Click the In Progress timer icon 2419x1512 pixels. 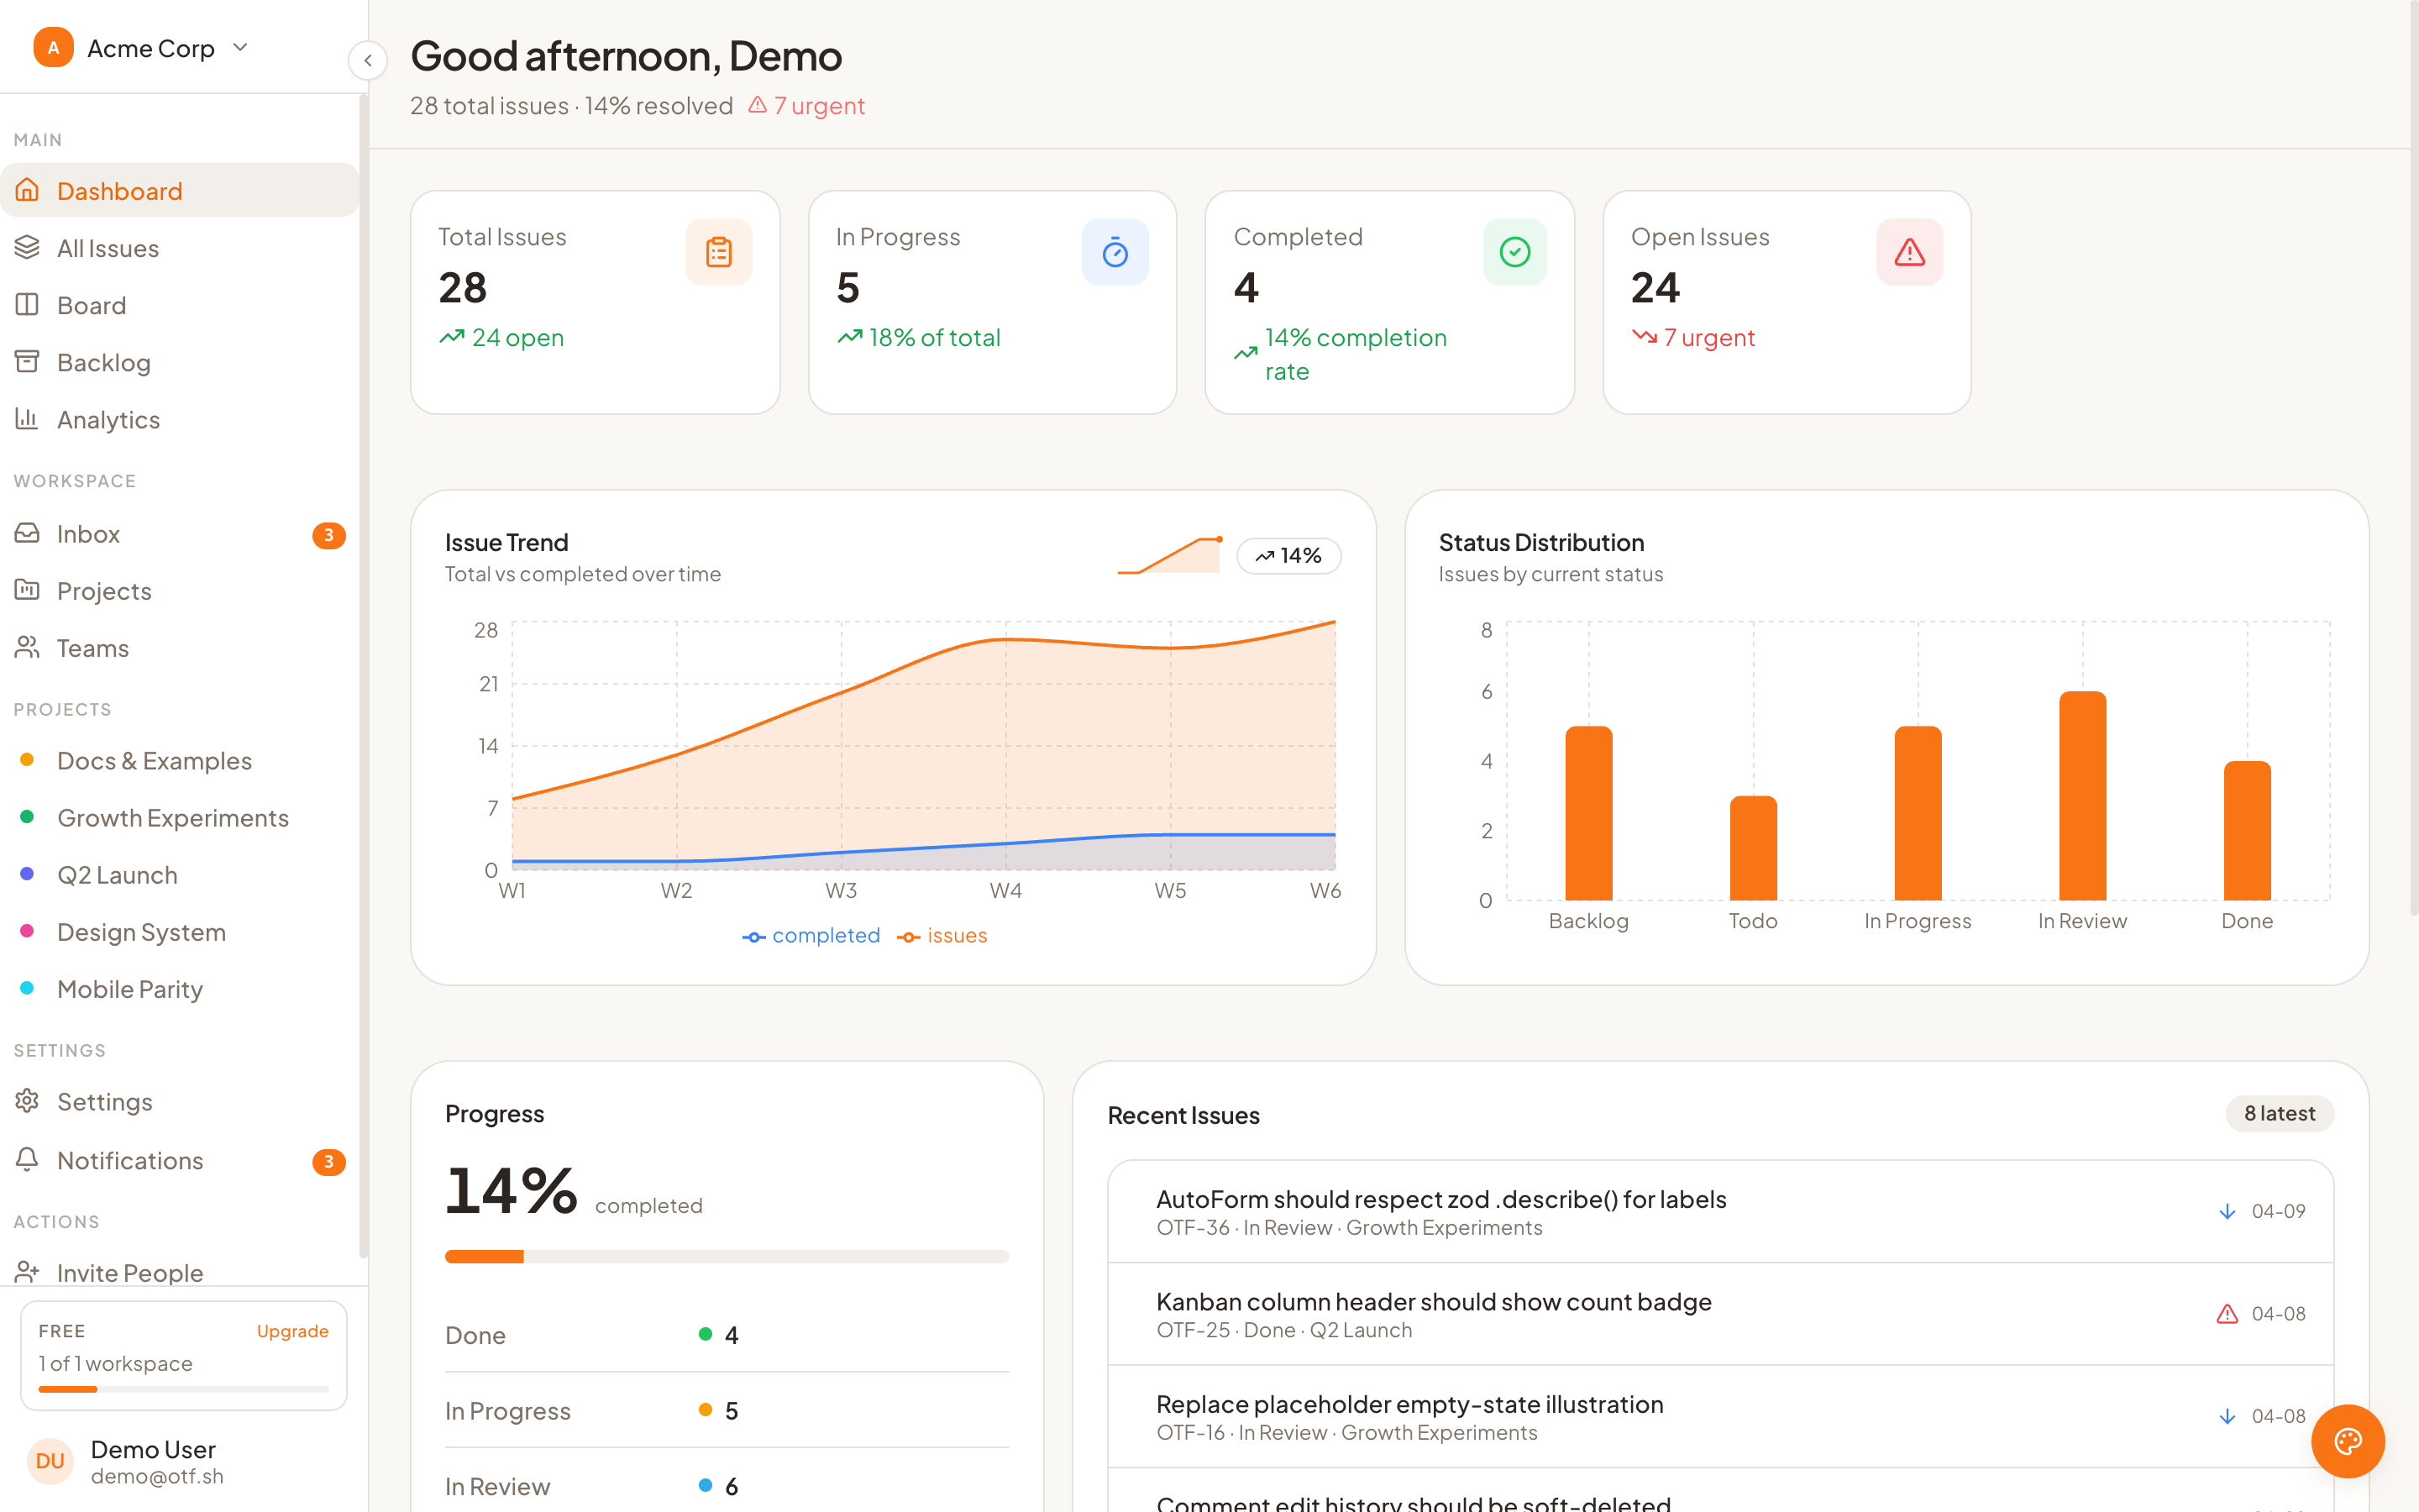[1115, 252]
